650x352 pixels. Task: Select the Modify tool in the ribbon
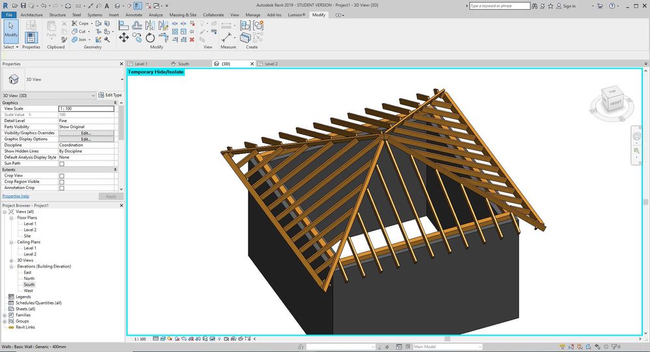tap(11, 30)
